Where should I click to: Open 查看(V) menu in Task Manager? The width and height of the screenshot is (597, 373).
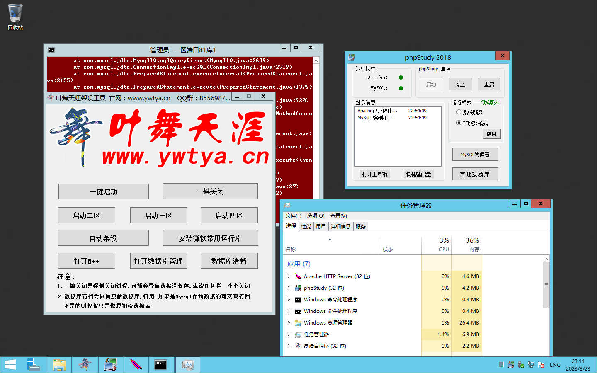(x=338, y=216)
